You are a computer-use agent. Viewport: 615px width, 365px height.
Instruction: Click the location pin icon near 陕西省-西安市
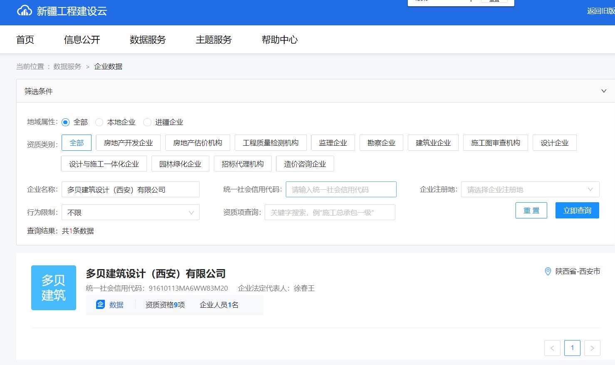point(548,271)
